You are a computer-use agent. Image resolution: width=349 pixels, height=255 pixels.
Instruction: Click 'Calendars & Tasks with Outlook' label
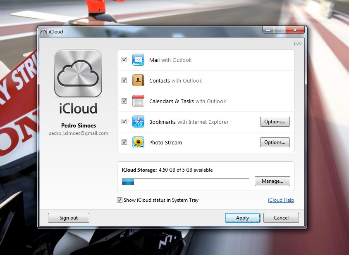pyautogui.click(x=188, y=101)
